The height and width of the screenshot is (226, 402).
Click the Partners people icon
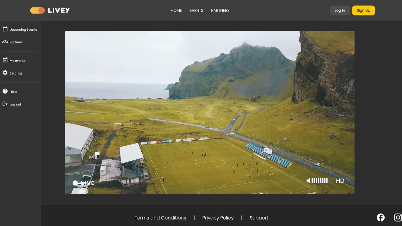point(5,42)
